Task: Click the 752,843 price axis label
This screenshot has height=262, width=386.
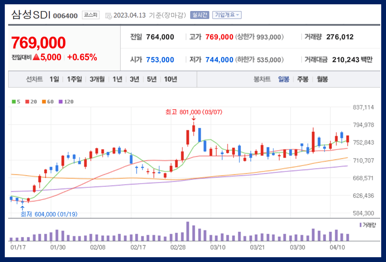Action: click(x=363, y=143)
